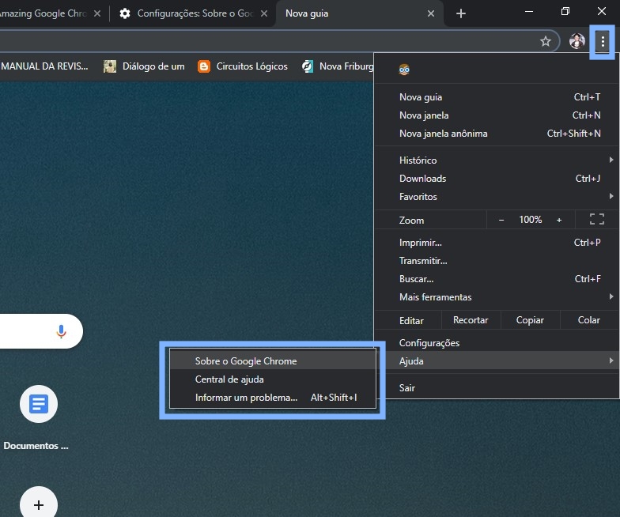Open a new tab with plus button
The height and width of the screenshot is (517, 620).
(x=460, y=13)
